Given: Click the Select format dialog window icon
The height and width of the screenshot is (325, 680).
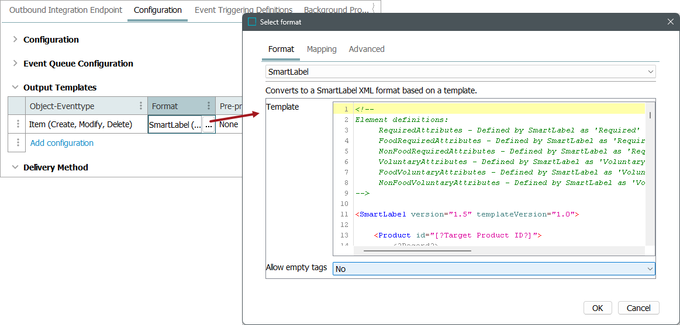Looking at the screenshot, I should coord(252,22).
